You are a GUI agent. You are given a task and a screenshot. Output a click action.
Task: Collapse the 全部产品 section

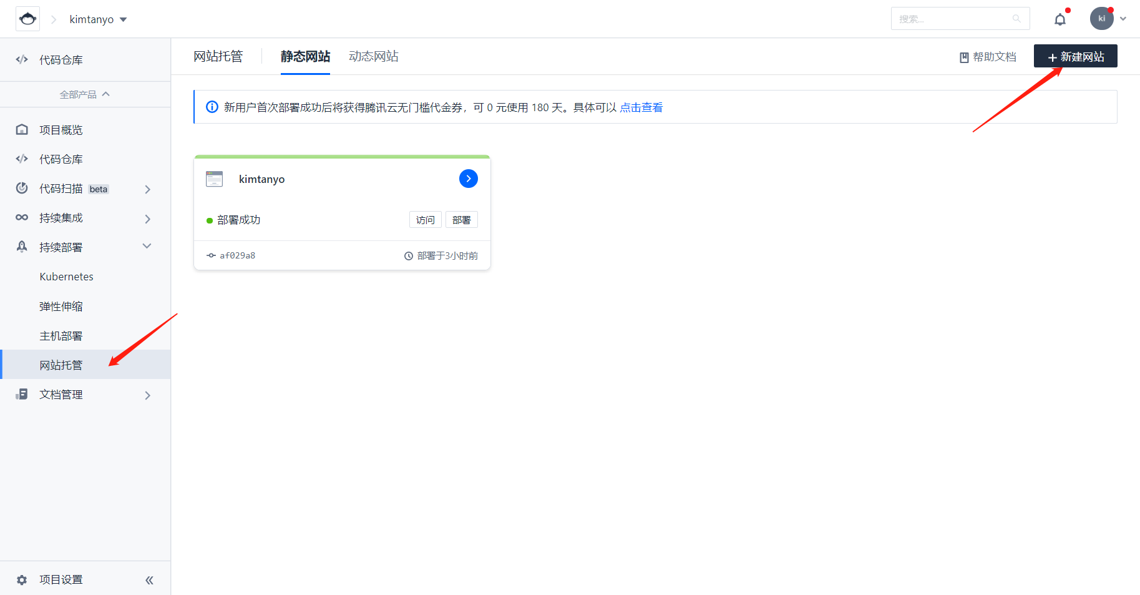85,94
